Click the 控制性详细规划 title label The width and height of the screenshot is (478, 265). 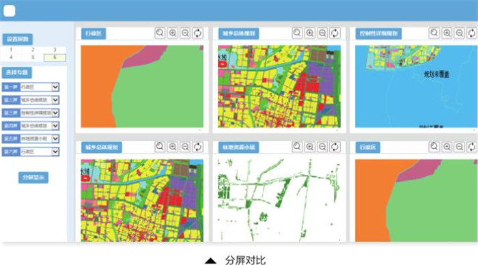pyautogui.click(x=378, y=33)
